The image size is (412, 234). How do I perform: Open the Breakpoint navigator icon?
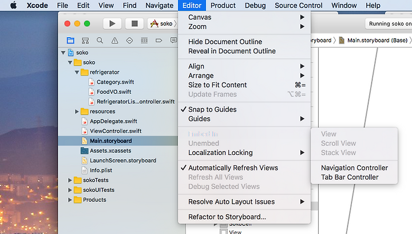159,41
